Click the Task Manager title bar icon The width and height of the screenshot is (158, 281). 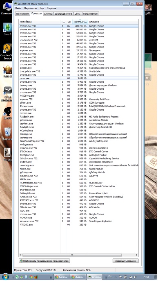click(16, 4)
